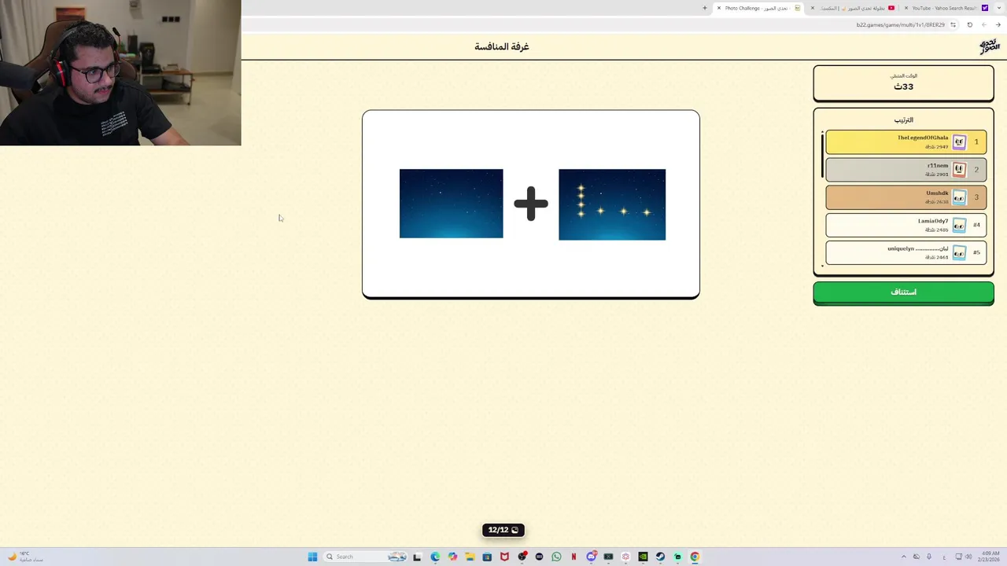Click the plain starry sky image
The image size is (1007, 566).
451,204
